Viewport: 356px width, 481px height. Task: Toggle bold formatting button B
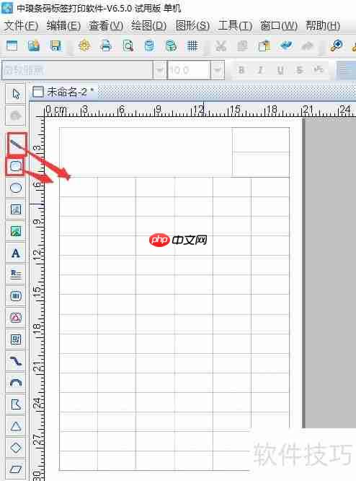(x=241, y=70)
